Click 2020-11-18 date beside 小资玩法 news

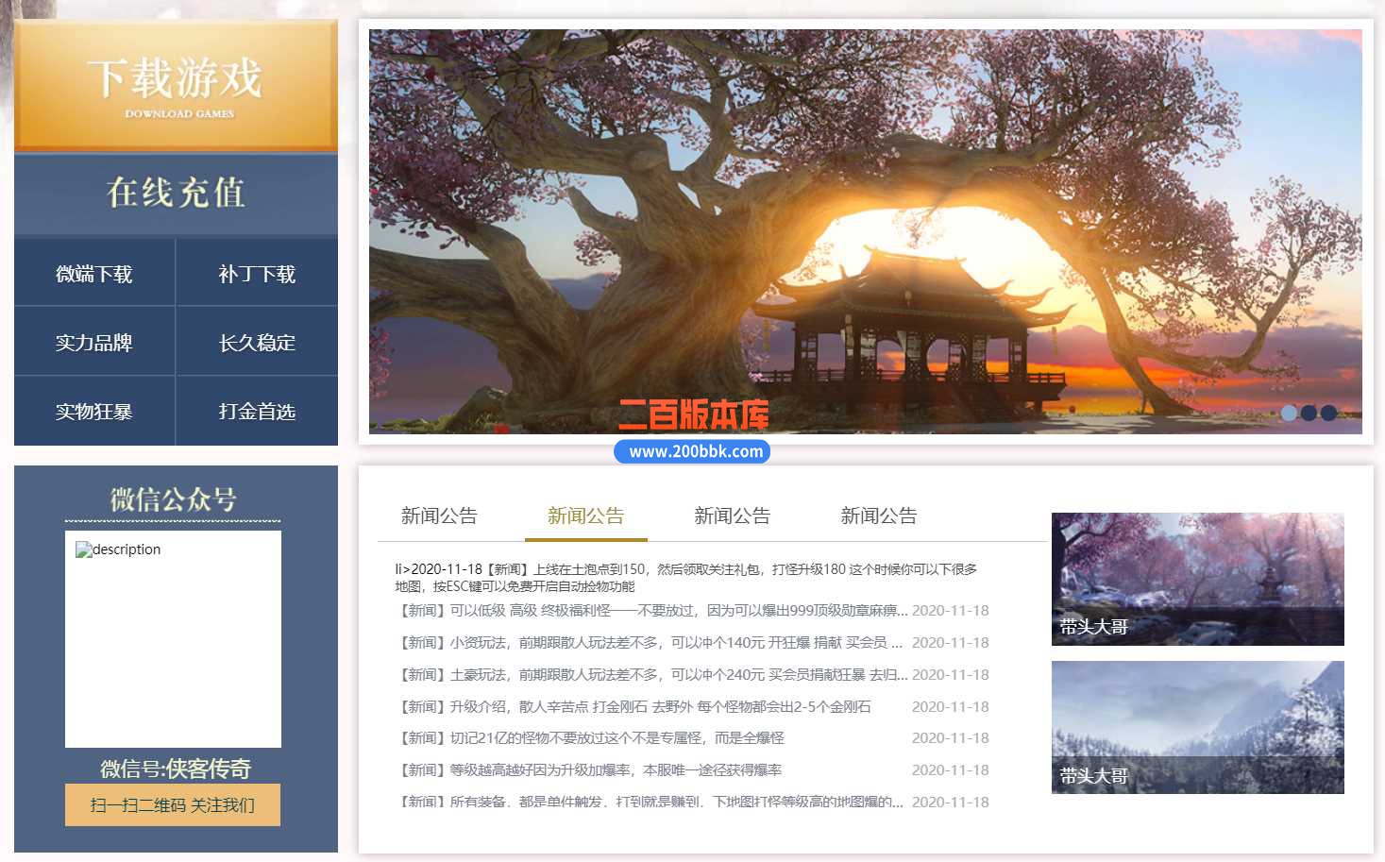pos(951,643)
